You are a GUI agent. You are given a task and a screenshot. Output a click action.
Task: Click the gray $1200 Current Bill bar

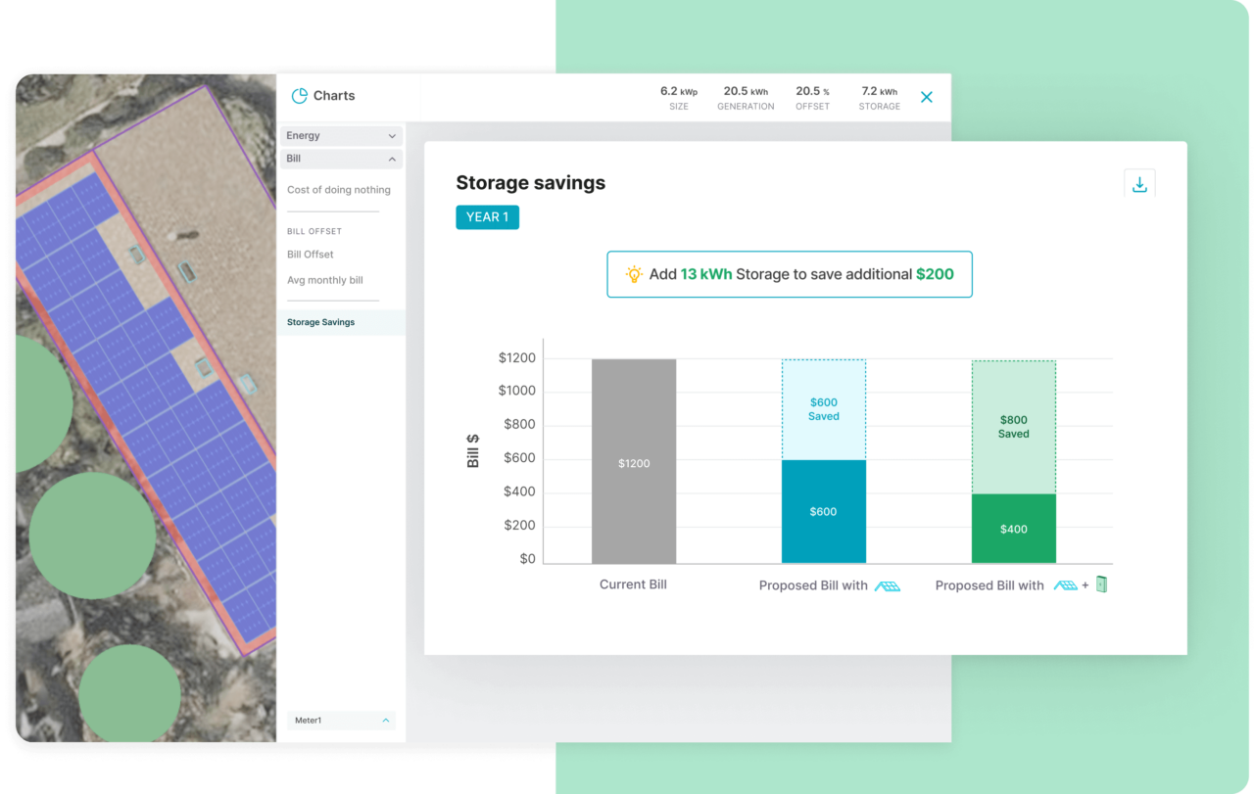(x=634, y=462)
